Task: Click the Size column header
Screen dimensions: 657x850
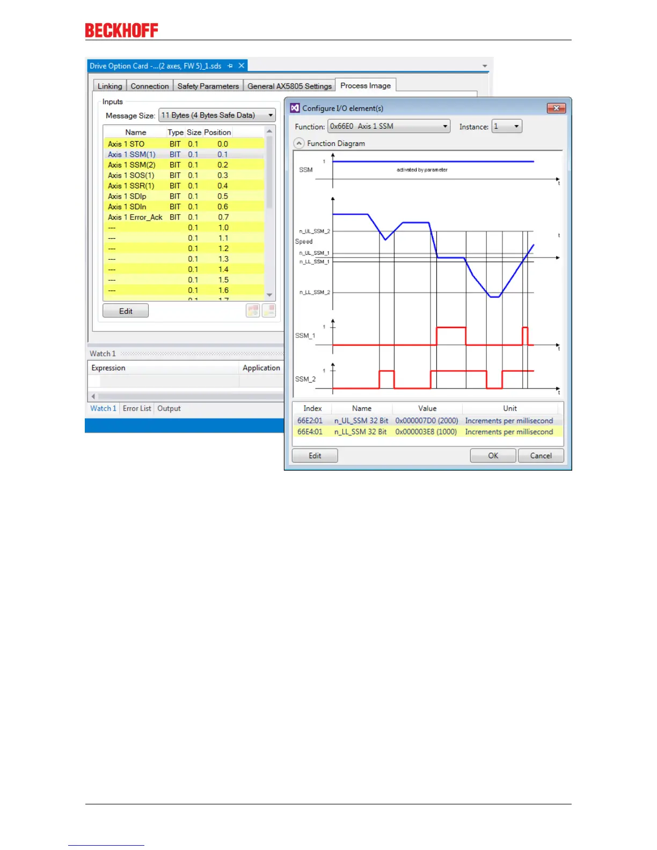Action: coord(194,132)
